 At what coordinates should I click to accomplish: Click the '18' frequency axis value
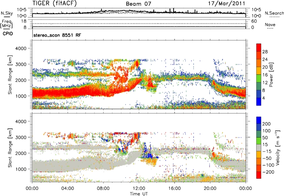tap(24, 21)
